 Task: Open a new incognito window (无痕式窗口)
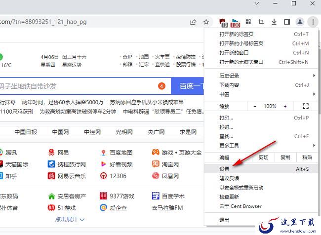pos(261,62)
